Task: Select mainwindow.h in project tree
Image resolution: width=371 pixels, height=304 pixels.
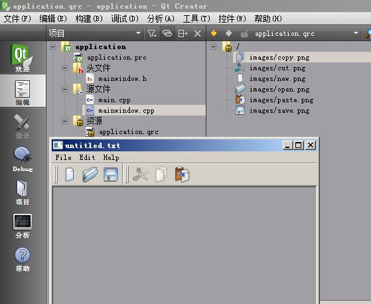Action: click(123, 79)
